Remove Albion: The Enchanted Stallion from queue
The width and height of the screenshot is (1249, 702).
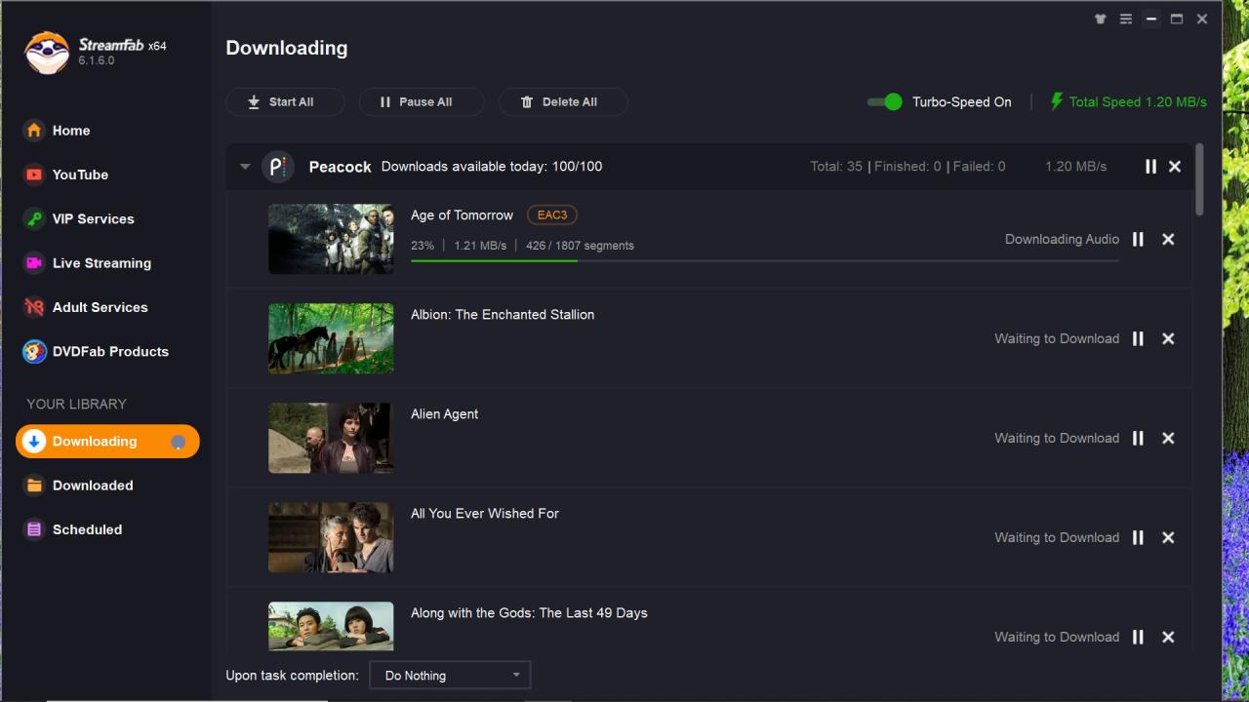[x=1168, y=338]
